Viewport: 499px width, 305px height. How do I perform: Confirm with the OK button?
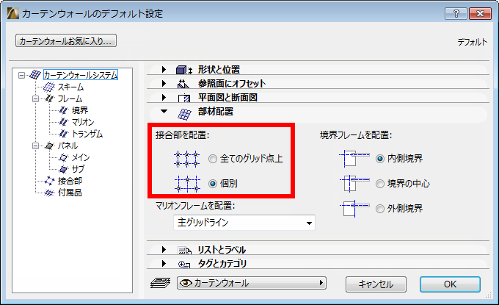click(x=450, y=284)
